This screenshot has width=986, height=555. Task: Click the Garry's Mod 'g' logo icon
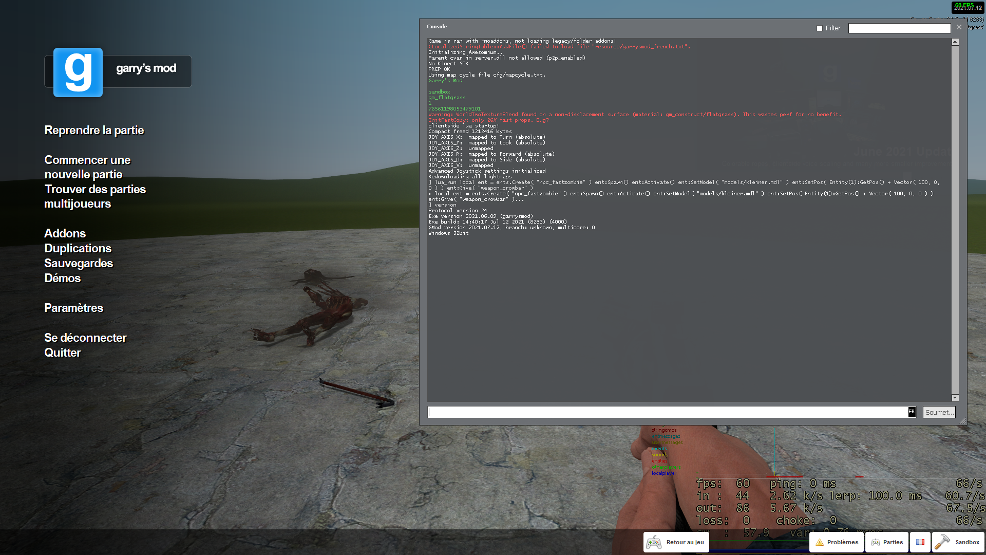[x=78, y=72]
